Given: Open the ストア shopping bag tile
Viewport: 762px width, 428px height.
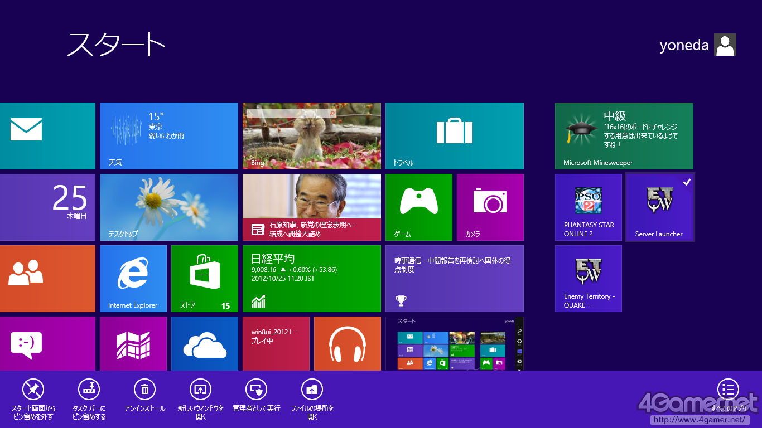Looking at the screenshot, I should tap(205, 279).
